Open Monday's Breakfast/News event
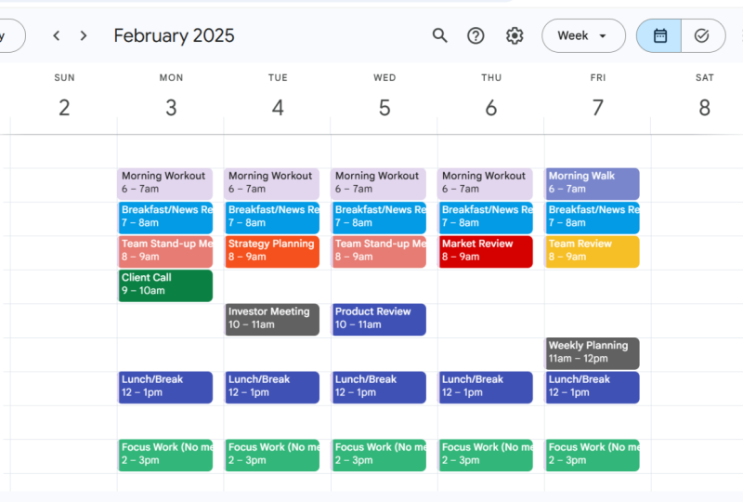 tap(165, 218)
